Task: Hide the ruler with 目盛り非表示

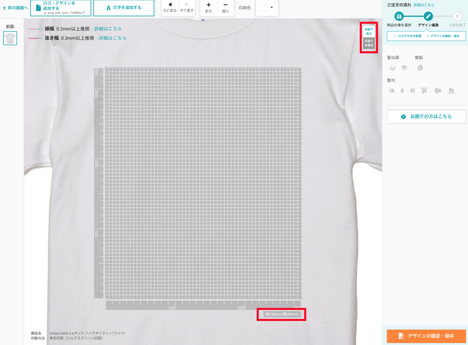Action: [x=369, y=43]
